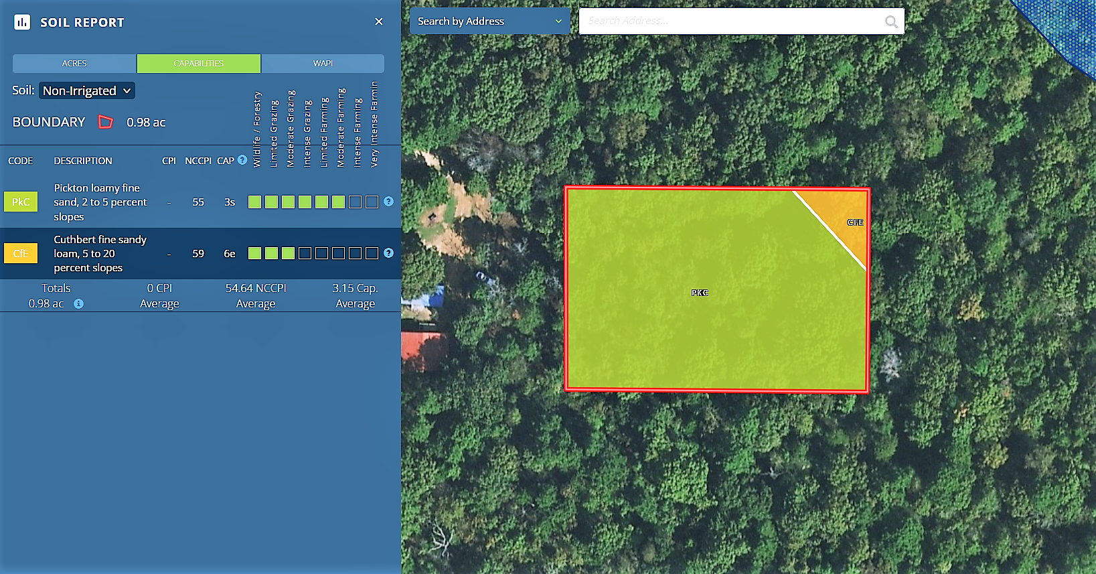This screenshot has height=574, width=1096.
Task: Close the Soil Report panel
Action: click(379, 21)
